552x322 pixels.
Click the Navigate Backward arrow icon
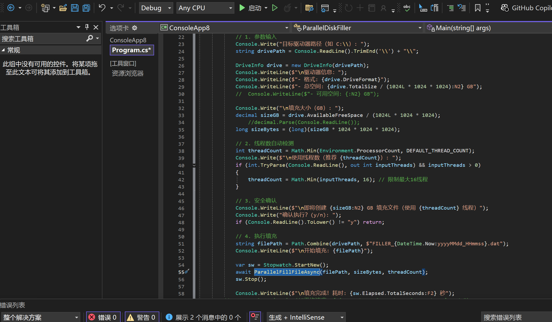click(x=11, y=8)
